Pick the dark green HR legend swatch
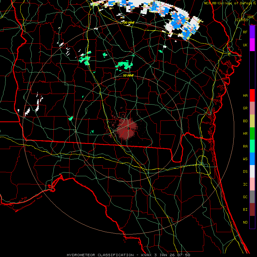 252,133
